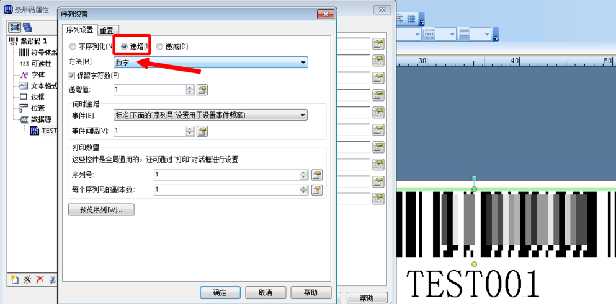Click the red delete X icon at bottom
Screen dimensions: 616x304
40,279
